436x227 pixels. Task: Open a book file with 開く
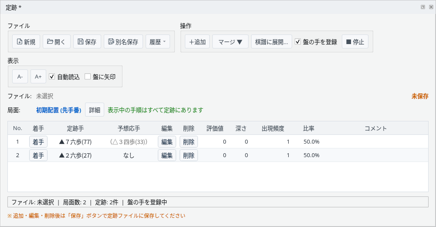click(56, 41)
